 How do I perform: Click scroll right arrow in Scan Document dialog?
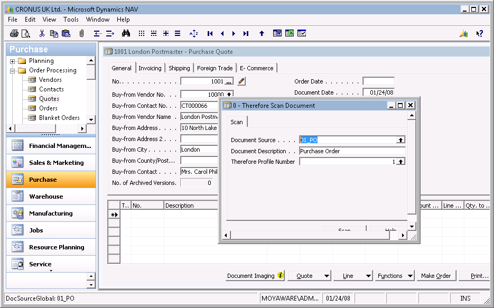click(x=403, y=235)
